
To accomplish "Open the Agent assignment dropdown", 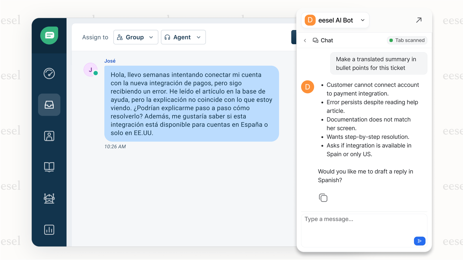I will pos(183,37).
